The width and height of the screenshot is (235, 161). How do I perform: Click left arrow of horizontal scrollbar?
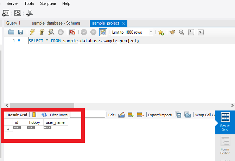coord(7,105)
